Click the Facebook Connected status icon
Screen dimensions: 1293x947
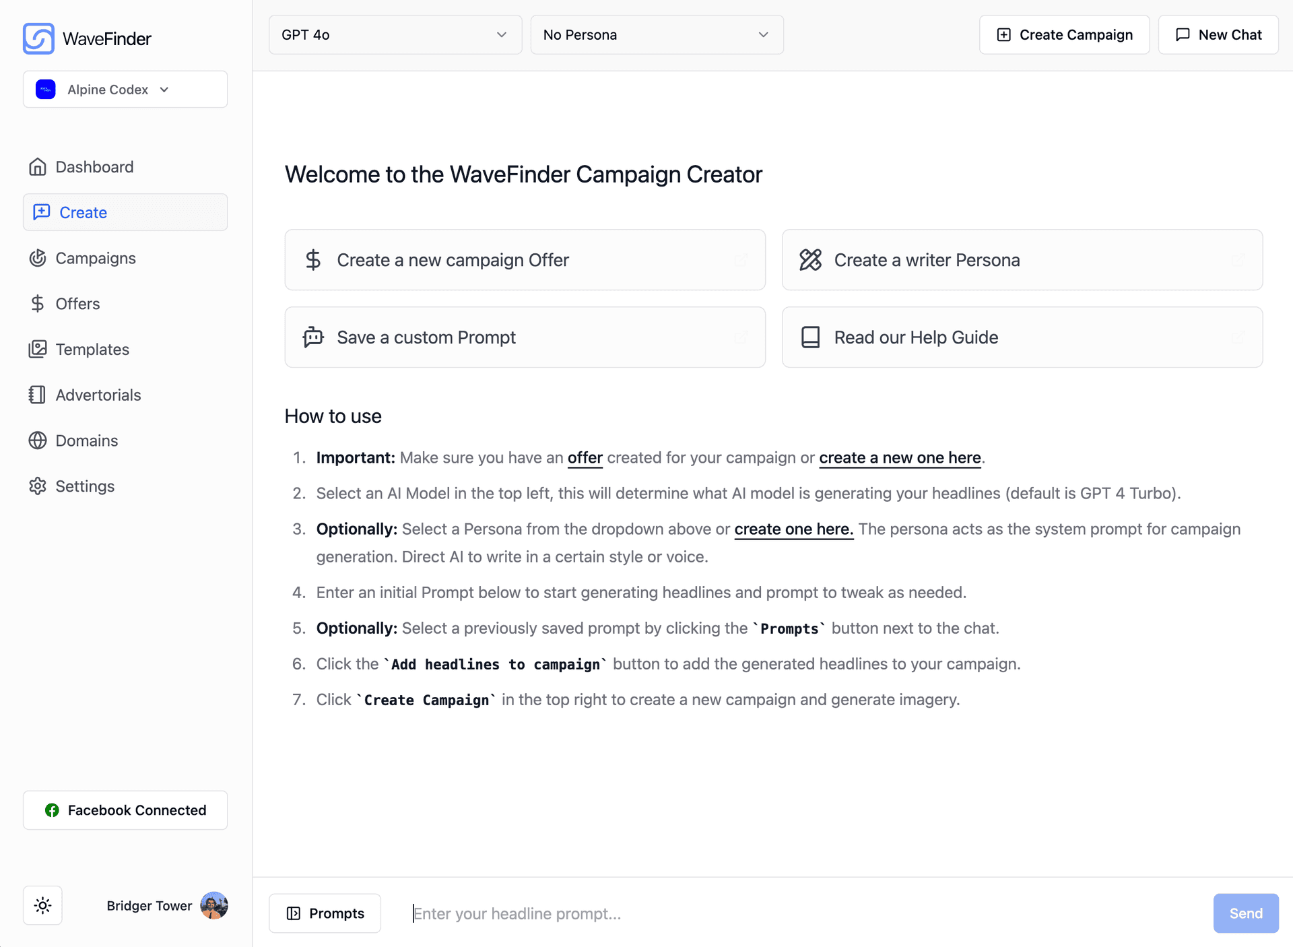coord(52,810)
